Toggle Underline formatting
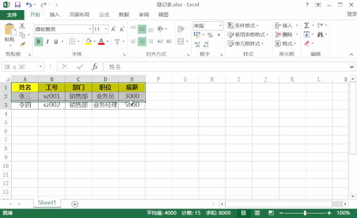 (56, 42)
